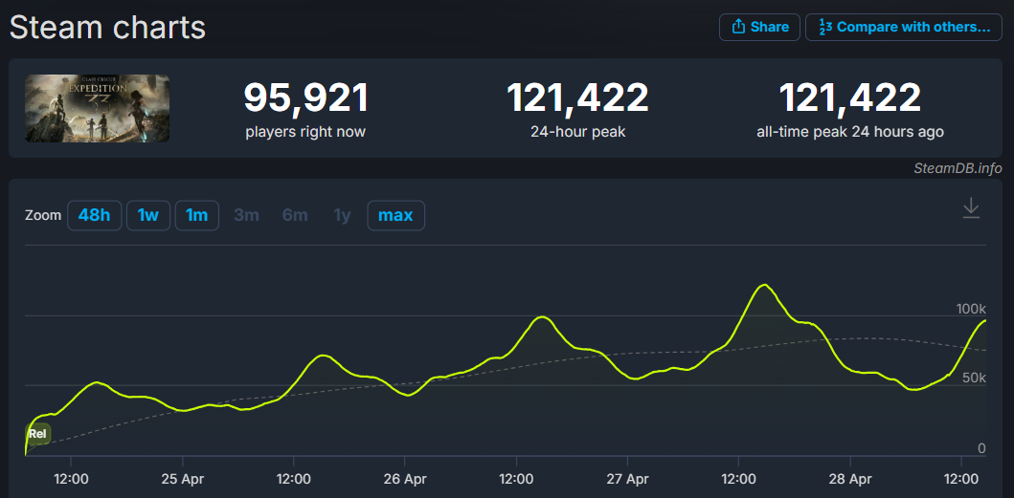Set chart zoom to 1m

click(x=196, y=216)
